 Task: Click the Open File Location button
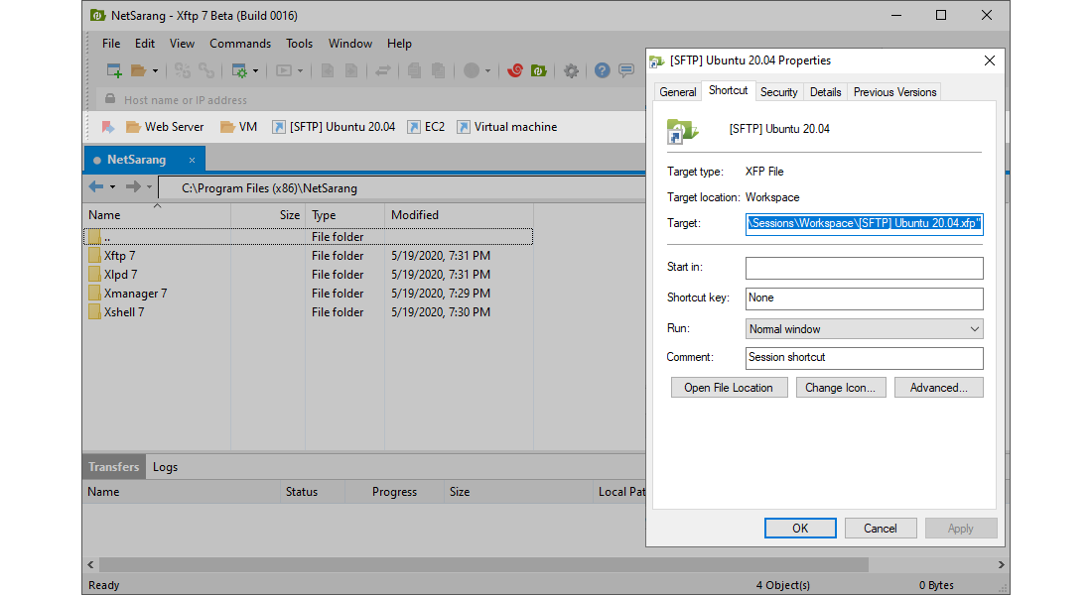point(729,388)
